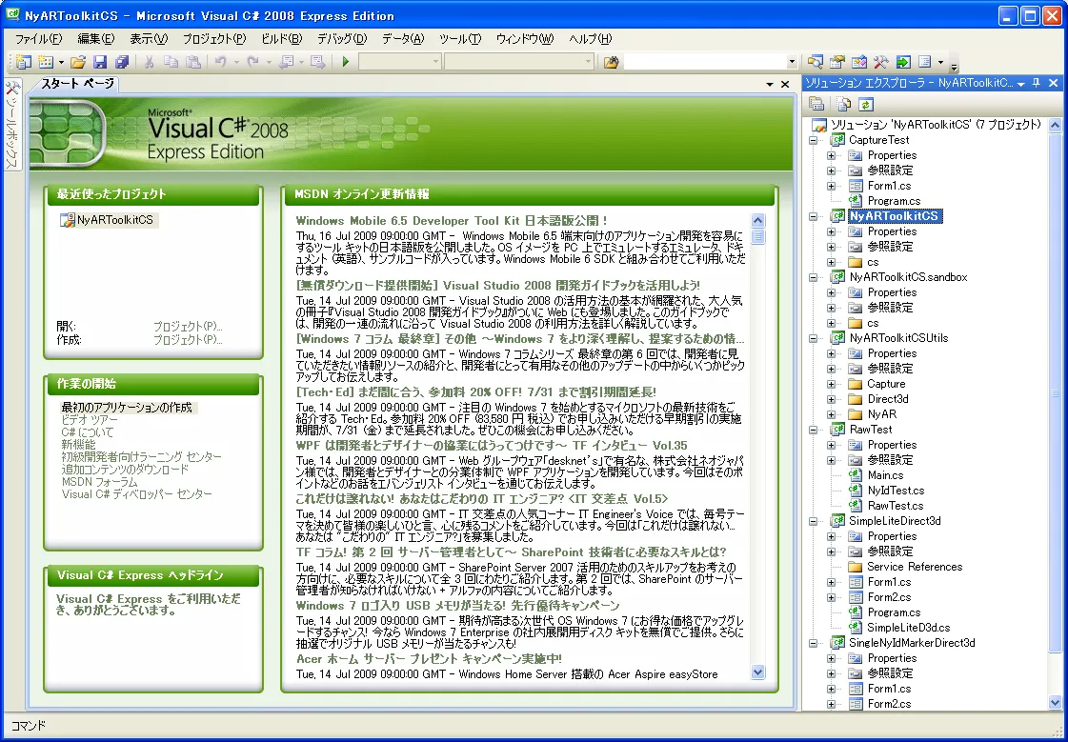The height and width of the screenshot is (742, 1068).
Task: Open the ツール(T) menu
Action: 460,39
